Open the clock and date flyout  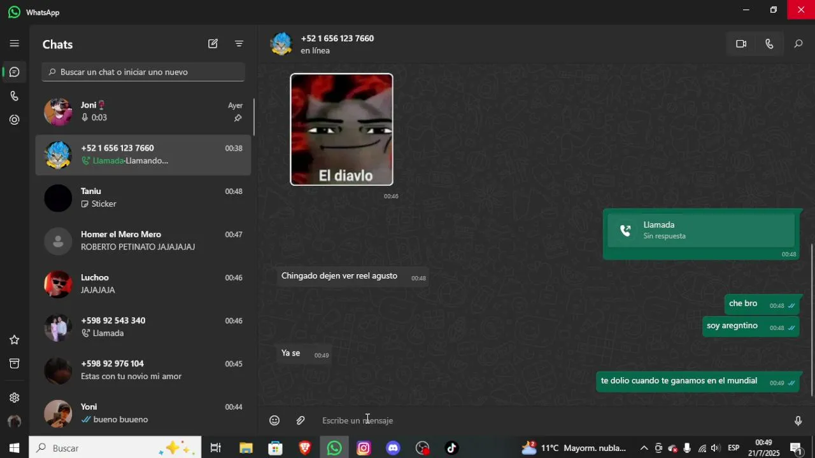point(763,448)
